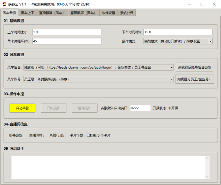Expand the 操作模式 dropdown
The width and height of the screenshot is (221, 185).
211,41
